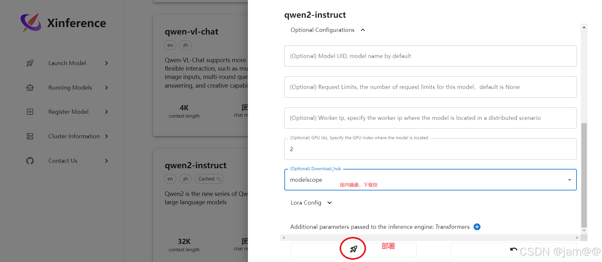Click the Cluster Information icon
Viewport: 602px width, 262px height.
(x=30, y=136)
